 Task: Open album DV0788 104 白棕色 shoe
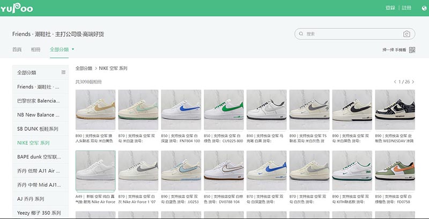(224, 171)
